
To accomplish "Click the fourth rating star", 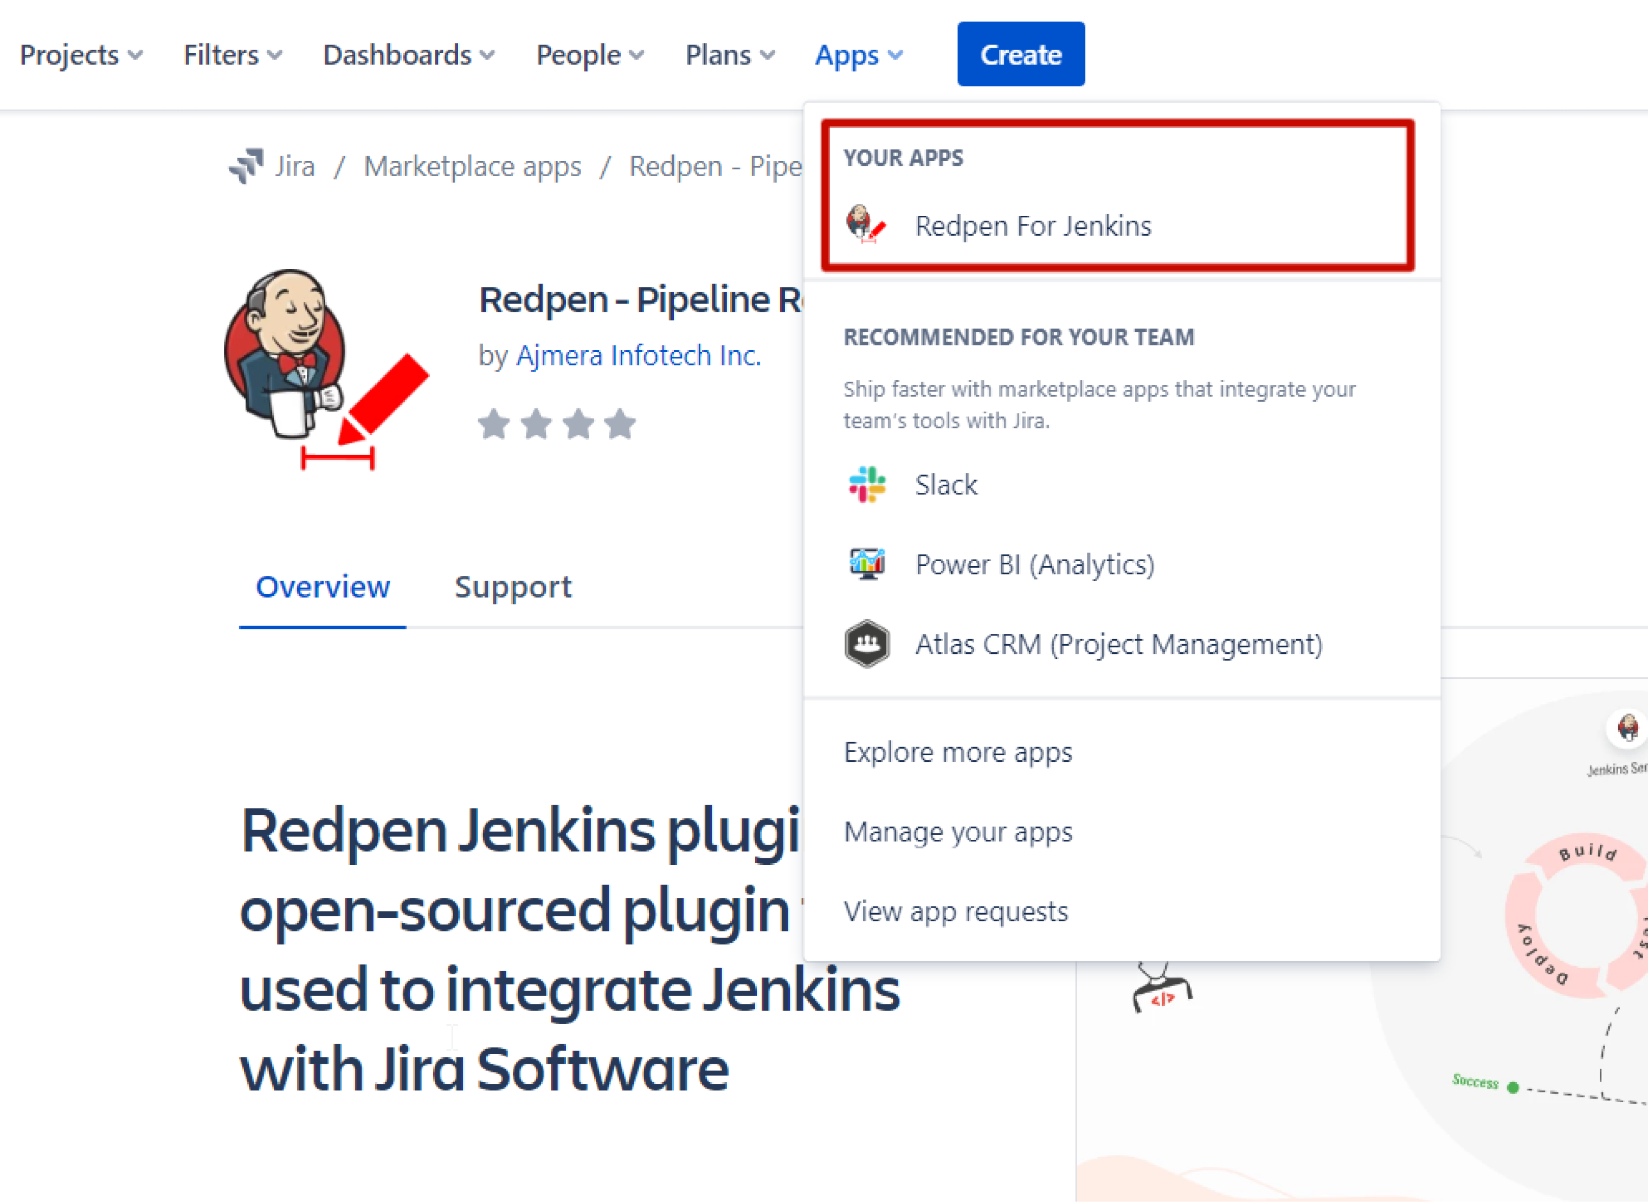I will point(620,423).
